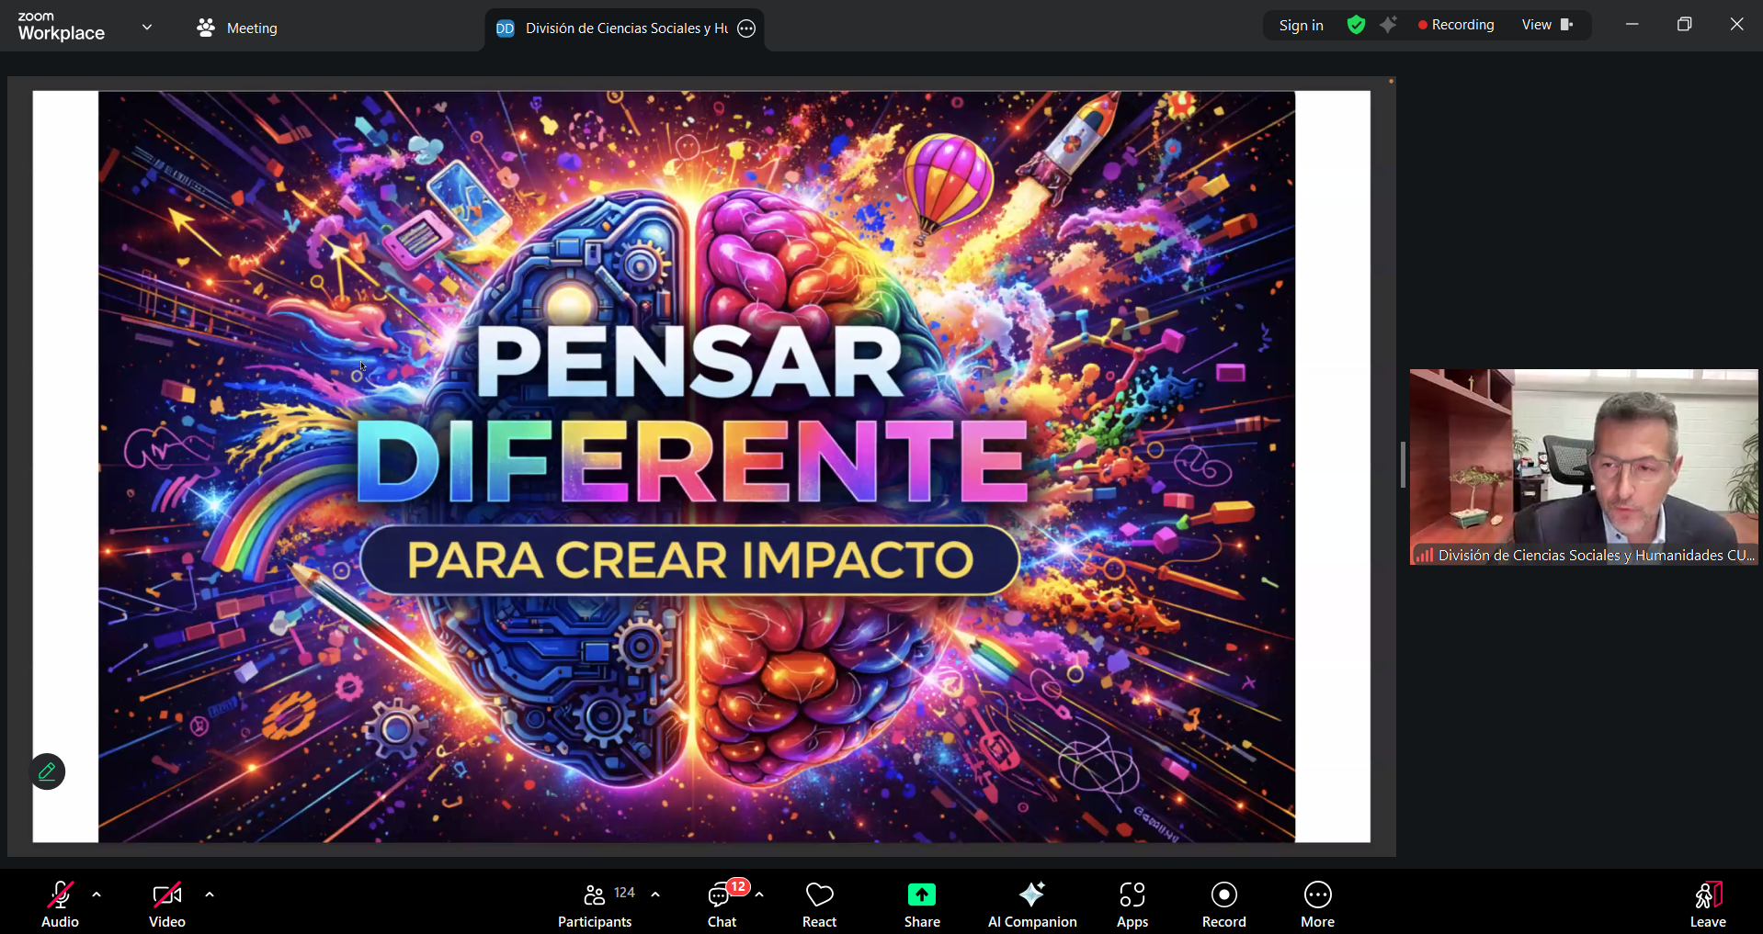Expand video options arrow beside Video
This screenshot has width=1763, height=934.
210,894
